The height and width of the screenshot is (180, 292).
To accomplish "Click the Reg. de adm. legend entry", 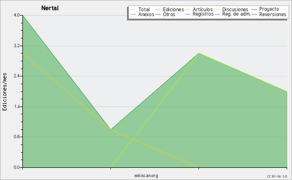I will pos(233,14).
